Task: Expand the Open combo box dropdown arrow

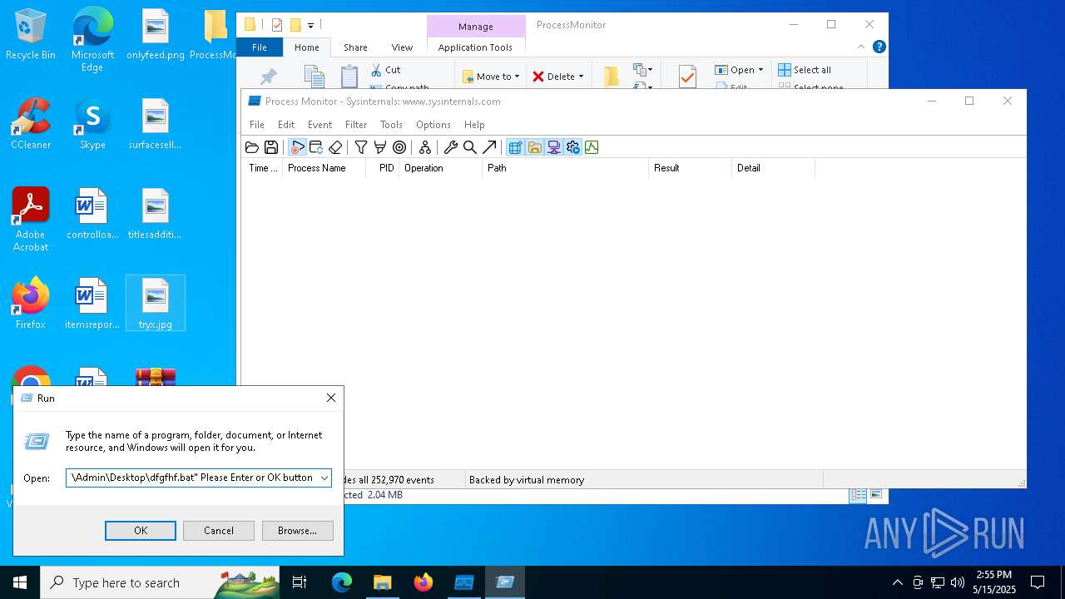Action: [324, 478]
